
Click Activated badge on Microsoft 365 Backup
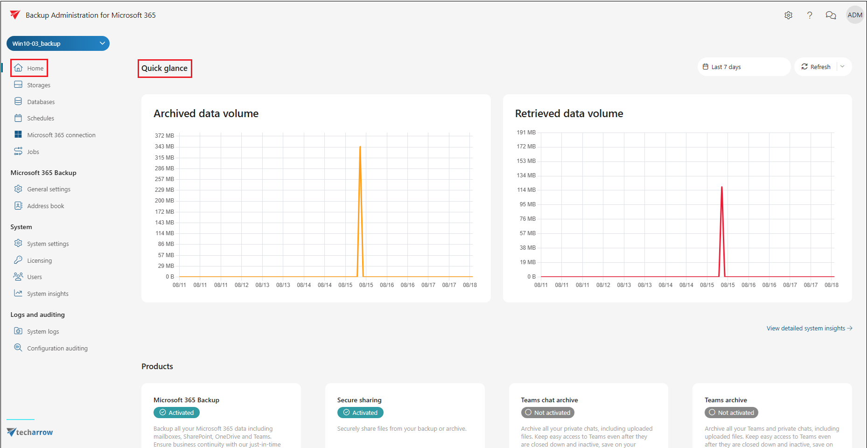tap(176, 413)
